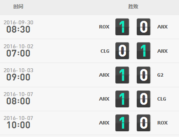179x137 pixels.
Task: Click ANX winning score tile versus G2
Action: point(122,75)
